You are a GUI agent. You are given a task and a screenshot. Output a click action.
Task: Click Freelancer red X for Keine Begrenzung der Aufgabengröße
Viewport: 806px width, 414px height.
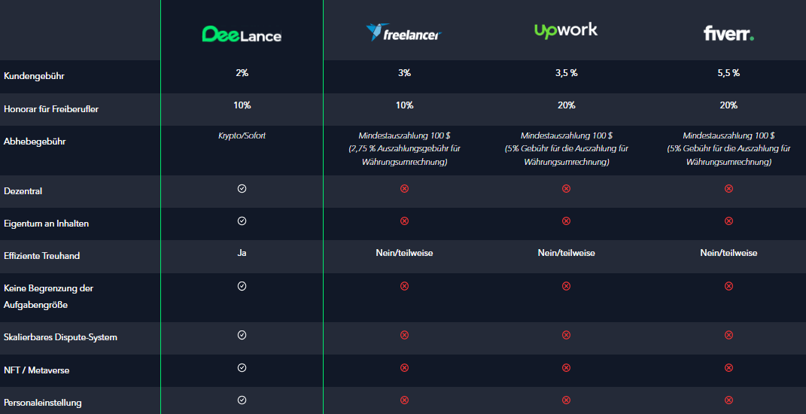[404, 286]
